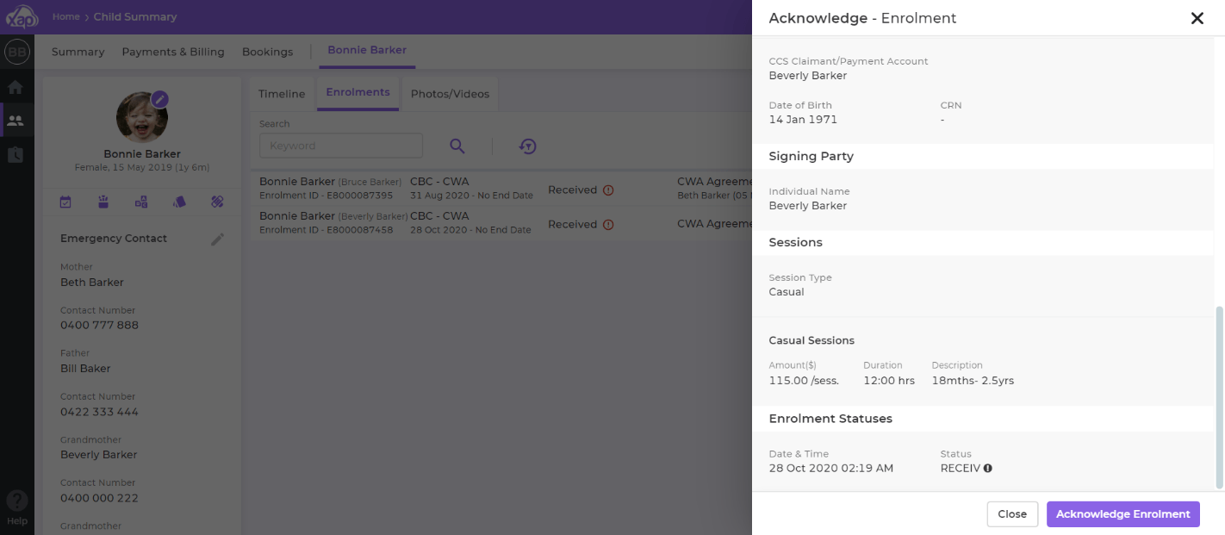Switch to the Enrolments tab
Screen dimensions: 1225x535
pos(358,93)
